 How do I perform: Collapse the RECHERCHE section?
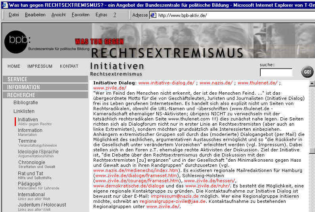point(45,95)
